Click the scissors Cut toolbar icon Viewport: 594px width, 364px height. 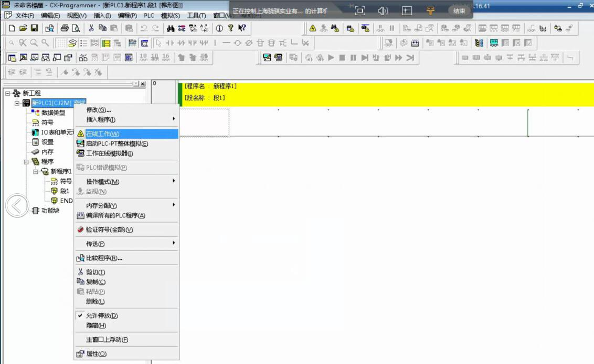91,28
